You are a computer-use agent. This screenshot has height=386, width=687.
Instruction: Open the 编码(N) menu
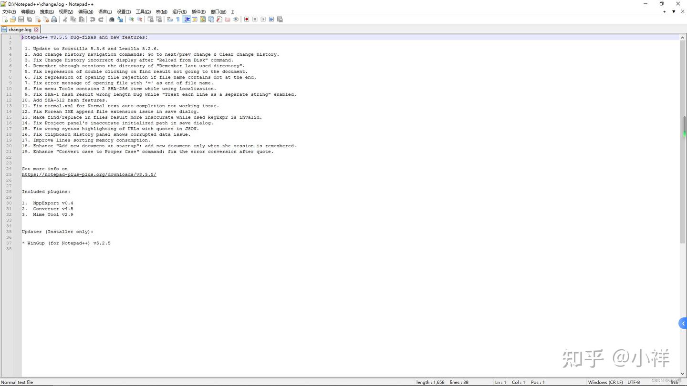coord(86,12)
